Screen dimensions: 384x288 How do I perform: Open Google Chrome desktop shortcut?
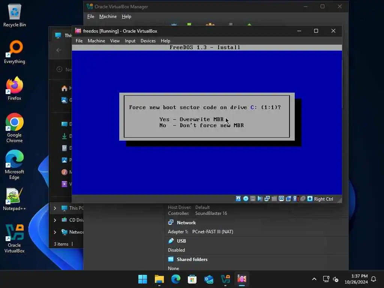[15, 128]
